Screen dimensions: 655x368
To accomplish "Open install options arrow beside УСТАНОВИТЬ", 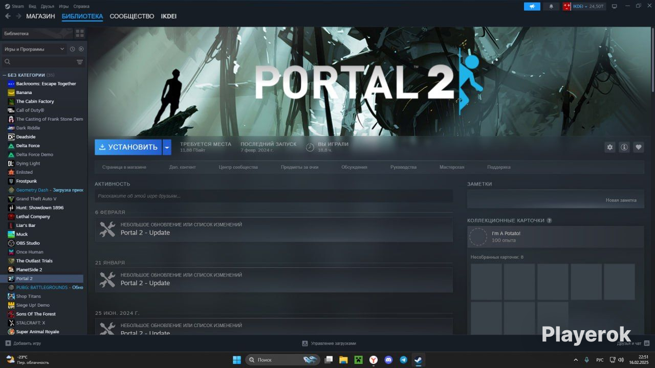I will (x=167, y=147).
